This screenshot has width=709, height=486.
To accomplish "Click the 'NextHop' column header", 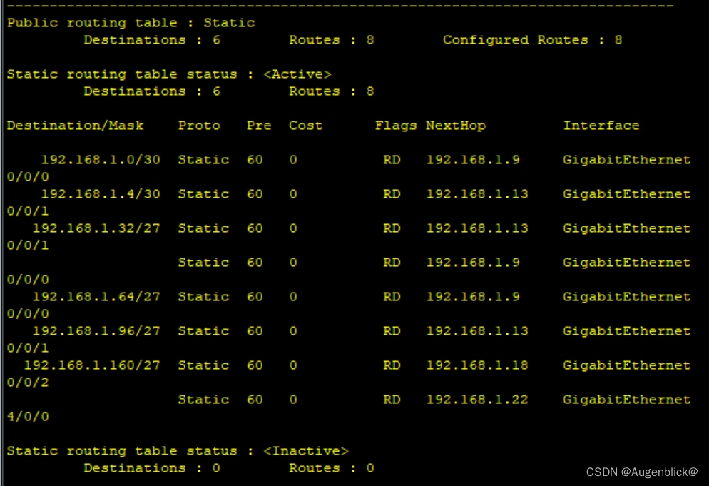I will pos(455,126).
